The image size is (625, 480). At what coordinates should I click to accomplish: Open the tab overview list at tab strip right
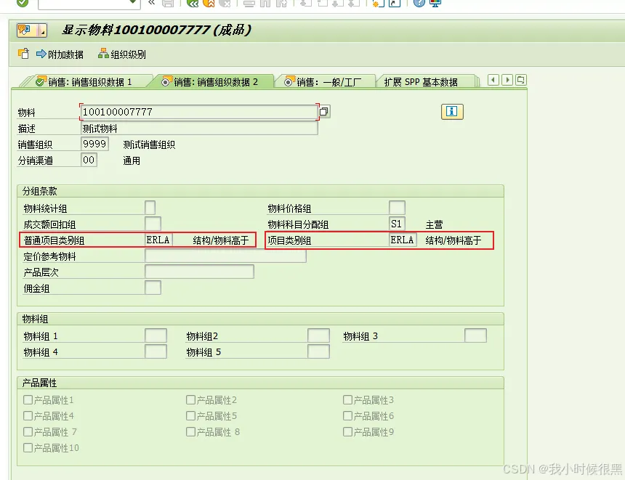520,80
